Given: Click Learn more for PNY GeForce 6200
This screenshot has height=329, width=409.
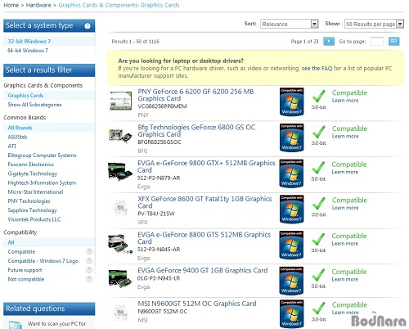Looking at the screenshot, I should (345, 101).
